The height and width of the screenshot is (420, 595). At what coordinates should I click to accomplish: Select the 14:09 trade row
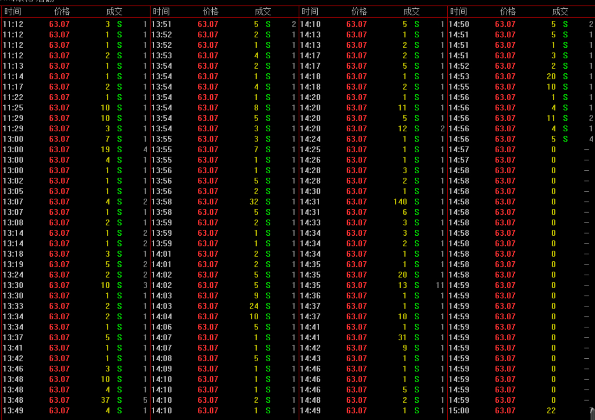[x=224, y=369]
